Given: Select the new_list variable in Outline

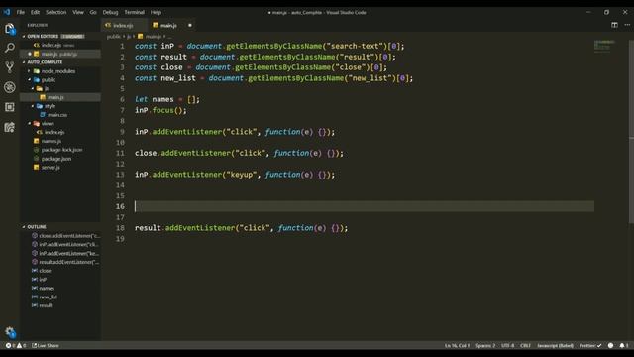Looking at the screenshot, I should pyautogui.click(x=49, y=297).
